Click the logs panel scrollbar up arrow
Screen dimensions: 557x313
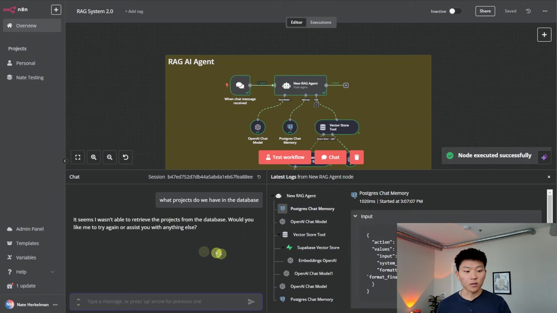(x=550, y=193)
